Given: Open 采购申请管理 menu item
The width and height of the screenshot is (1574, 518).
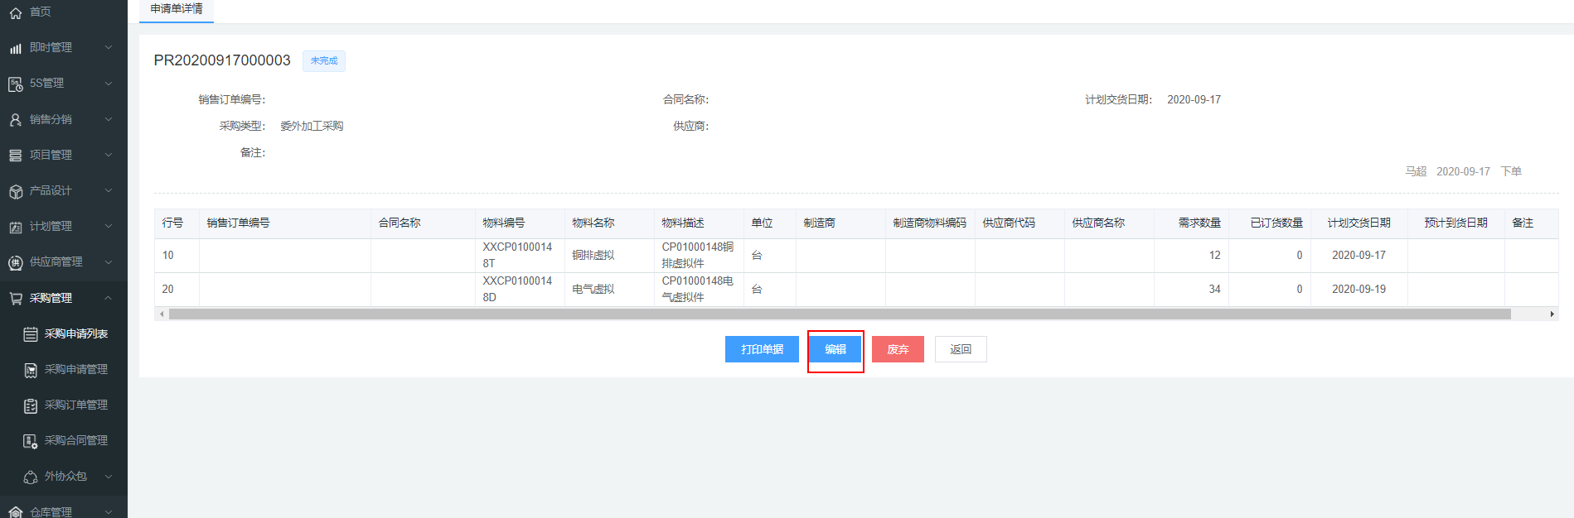Looking at the screenshot, I should pos(75,370).
